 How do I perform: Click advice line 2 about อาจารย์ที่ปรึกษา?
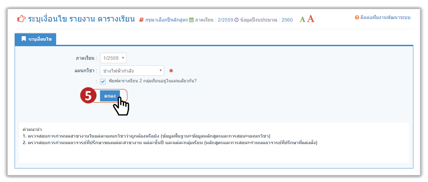pos(170,142)
